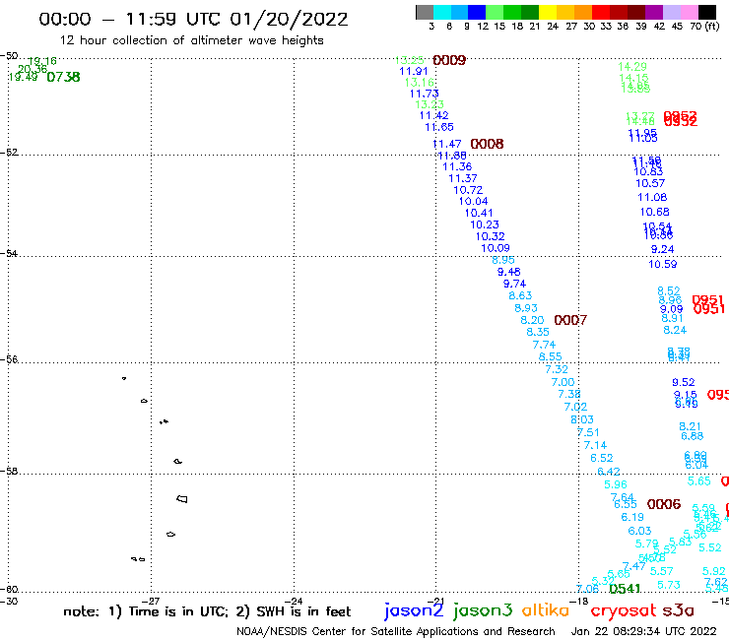
Task: Select the lavender 45 ft legend swatch
Action: coord(671,12)
